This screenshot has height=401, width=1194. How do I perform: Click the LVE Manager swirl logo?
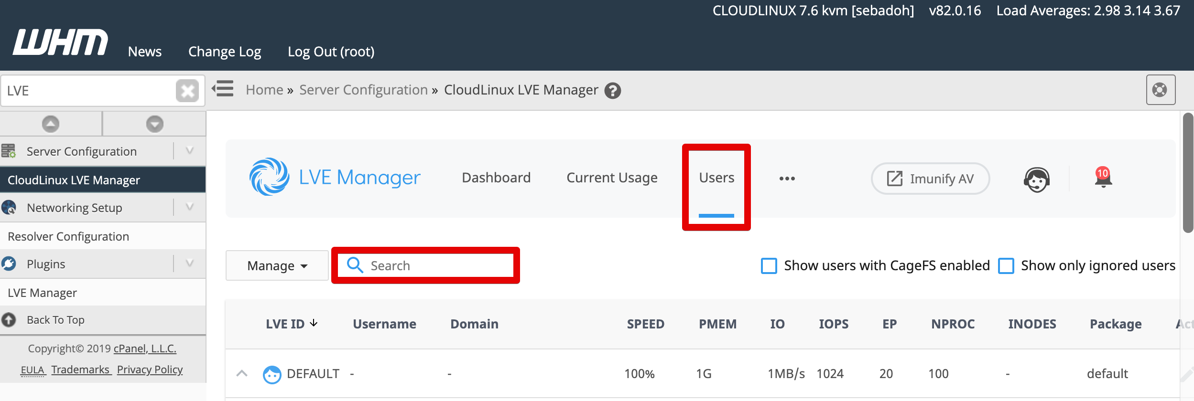269,177
